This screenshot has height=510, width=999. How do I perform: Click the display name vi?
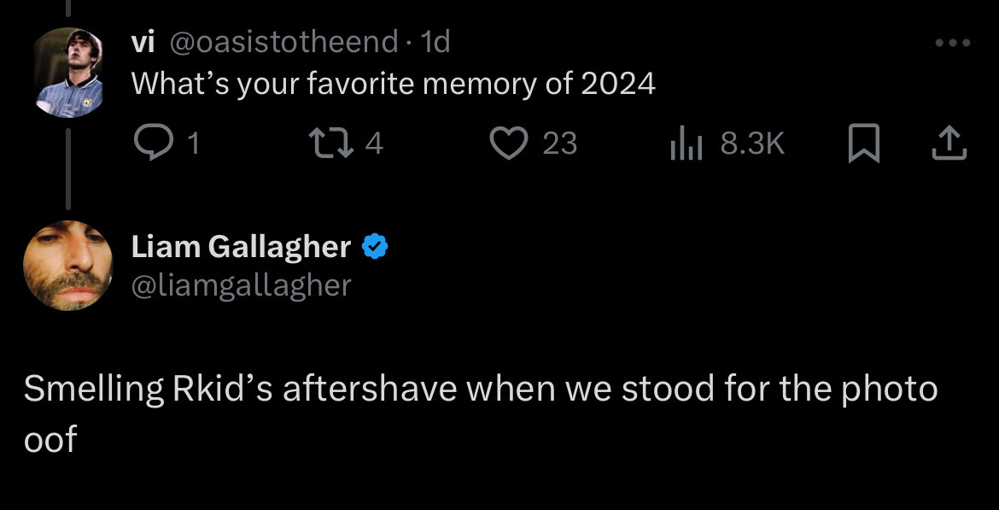[143, 43]
